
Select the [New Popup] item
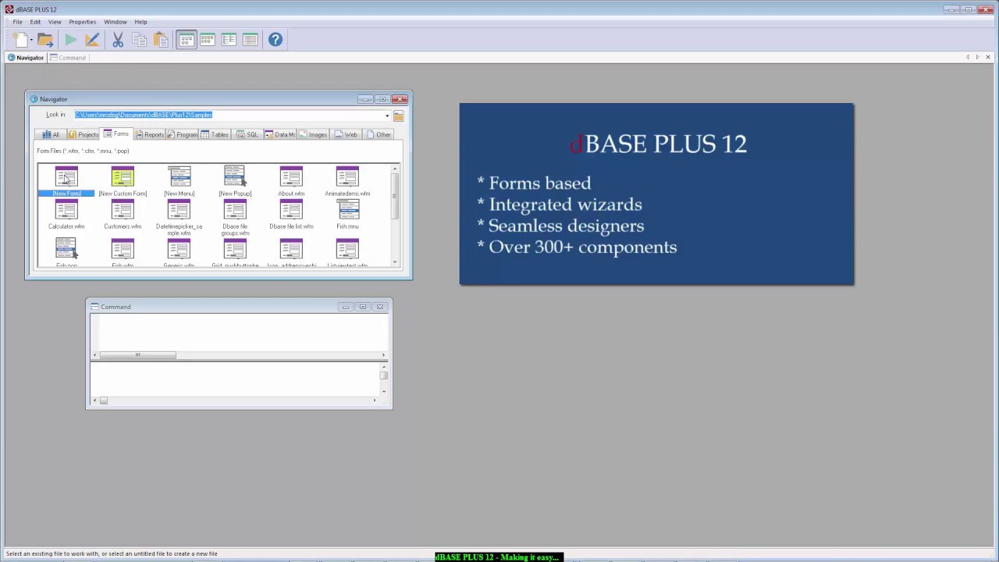[235, 182]
